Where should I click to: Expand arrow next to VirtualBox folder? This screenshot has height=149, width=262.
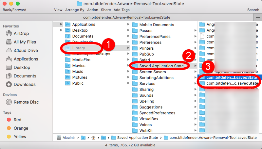click(x=195, y=119)
